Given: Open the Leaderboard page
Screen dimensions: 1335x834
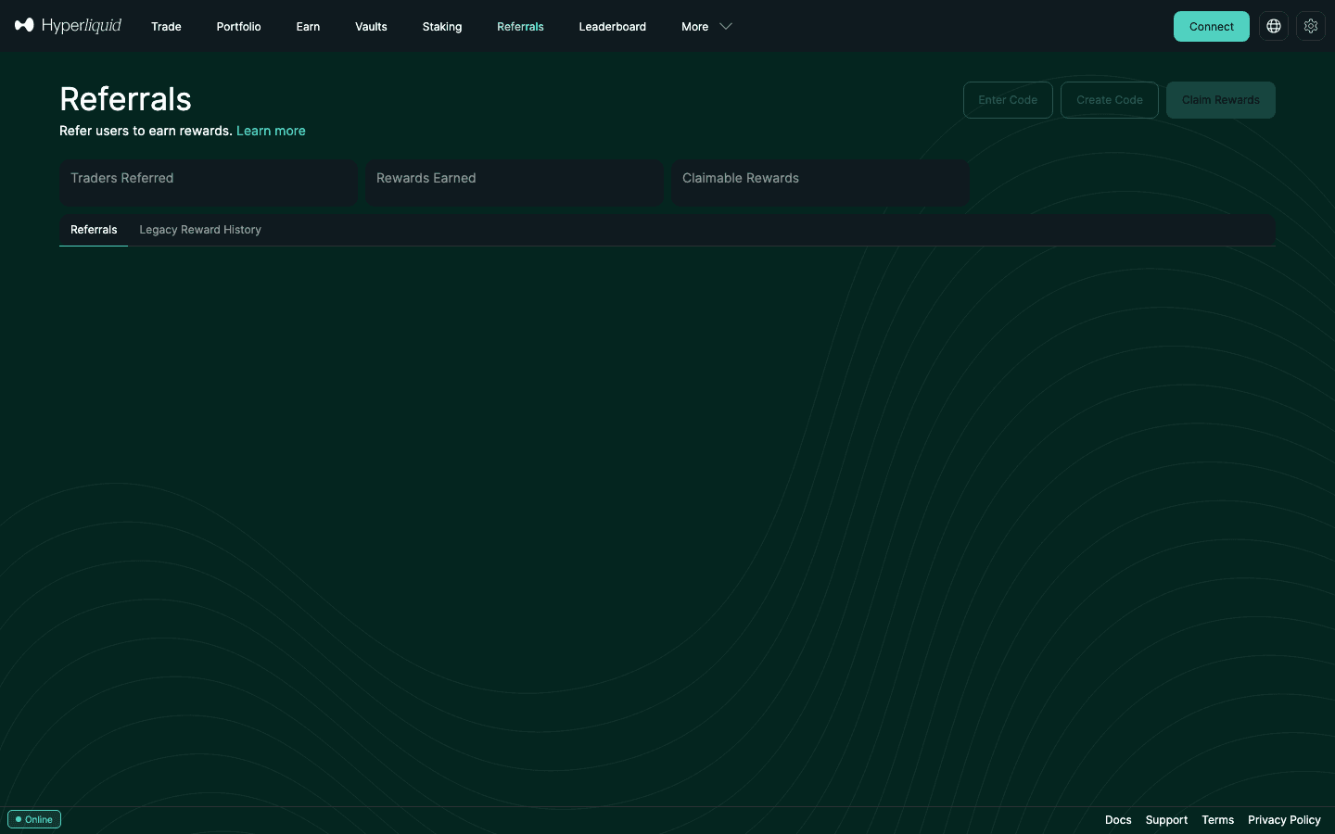Looking at the screenshot, I should tap(613, 26).
